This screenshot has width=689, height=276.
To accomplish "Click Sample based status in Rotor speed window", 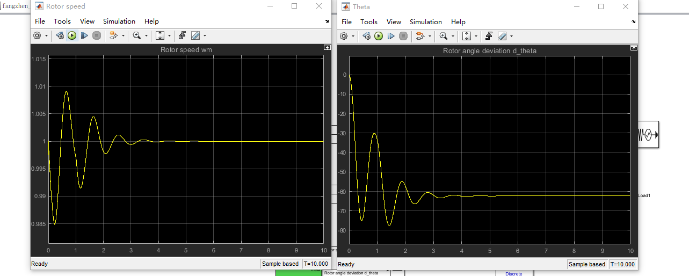I will pyautogui.click(x=280, y=264).
